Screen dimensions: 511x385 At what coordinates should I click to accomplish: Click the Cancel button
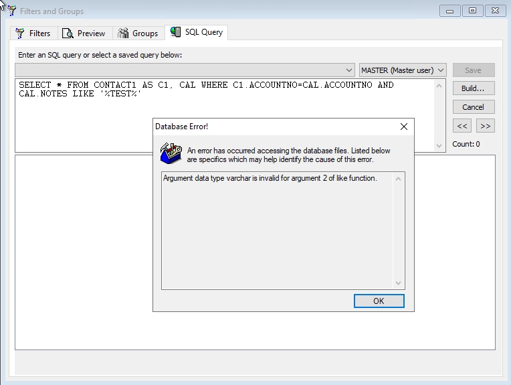[x=473, y=107]
